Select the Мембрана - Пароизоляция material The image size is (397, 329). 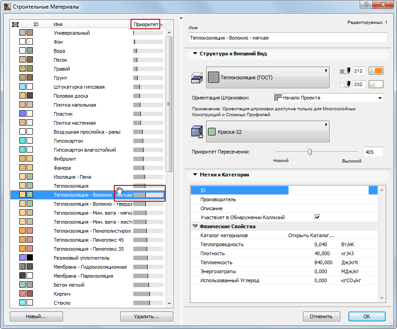pos(83,276)
